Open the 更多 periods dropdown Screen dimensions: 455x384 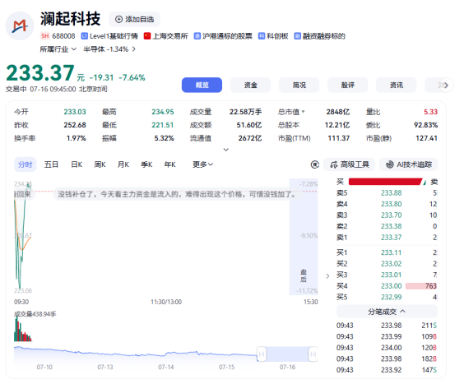[203, 164]
